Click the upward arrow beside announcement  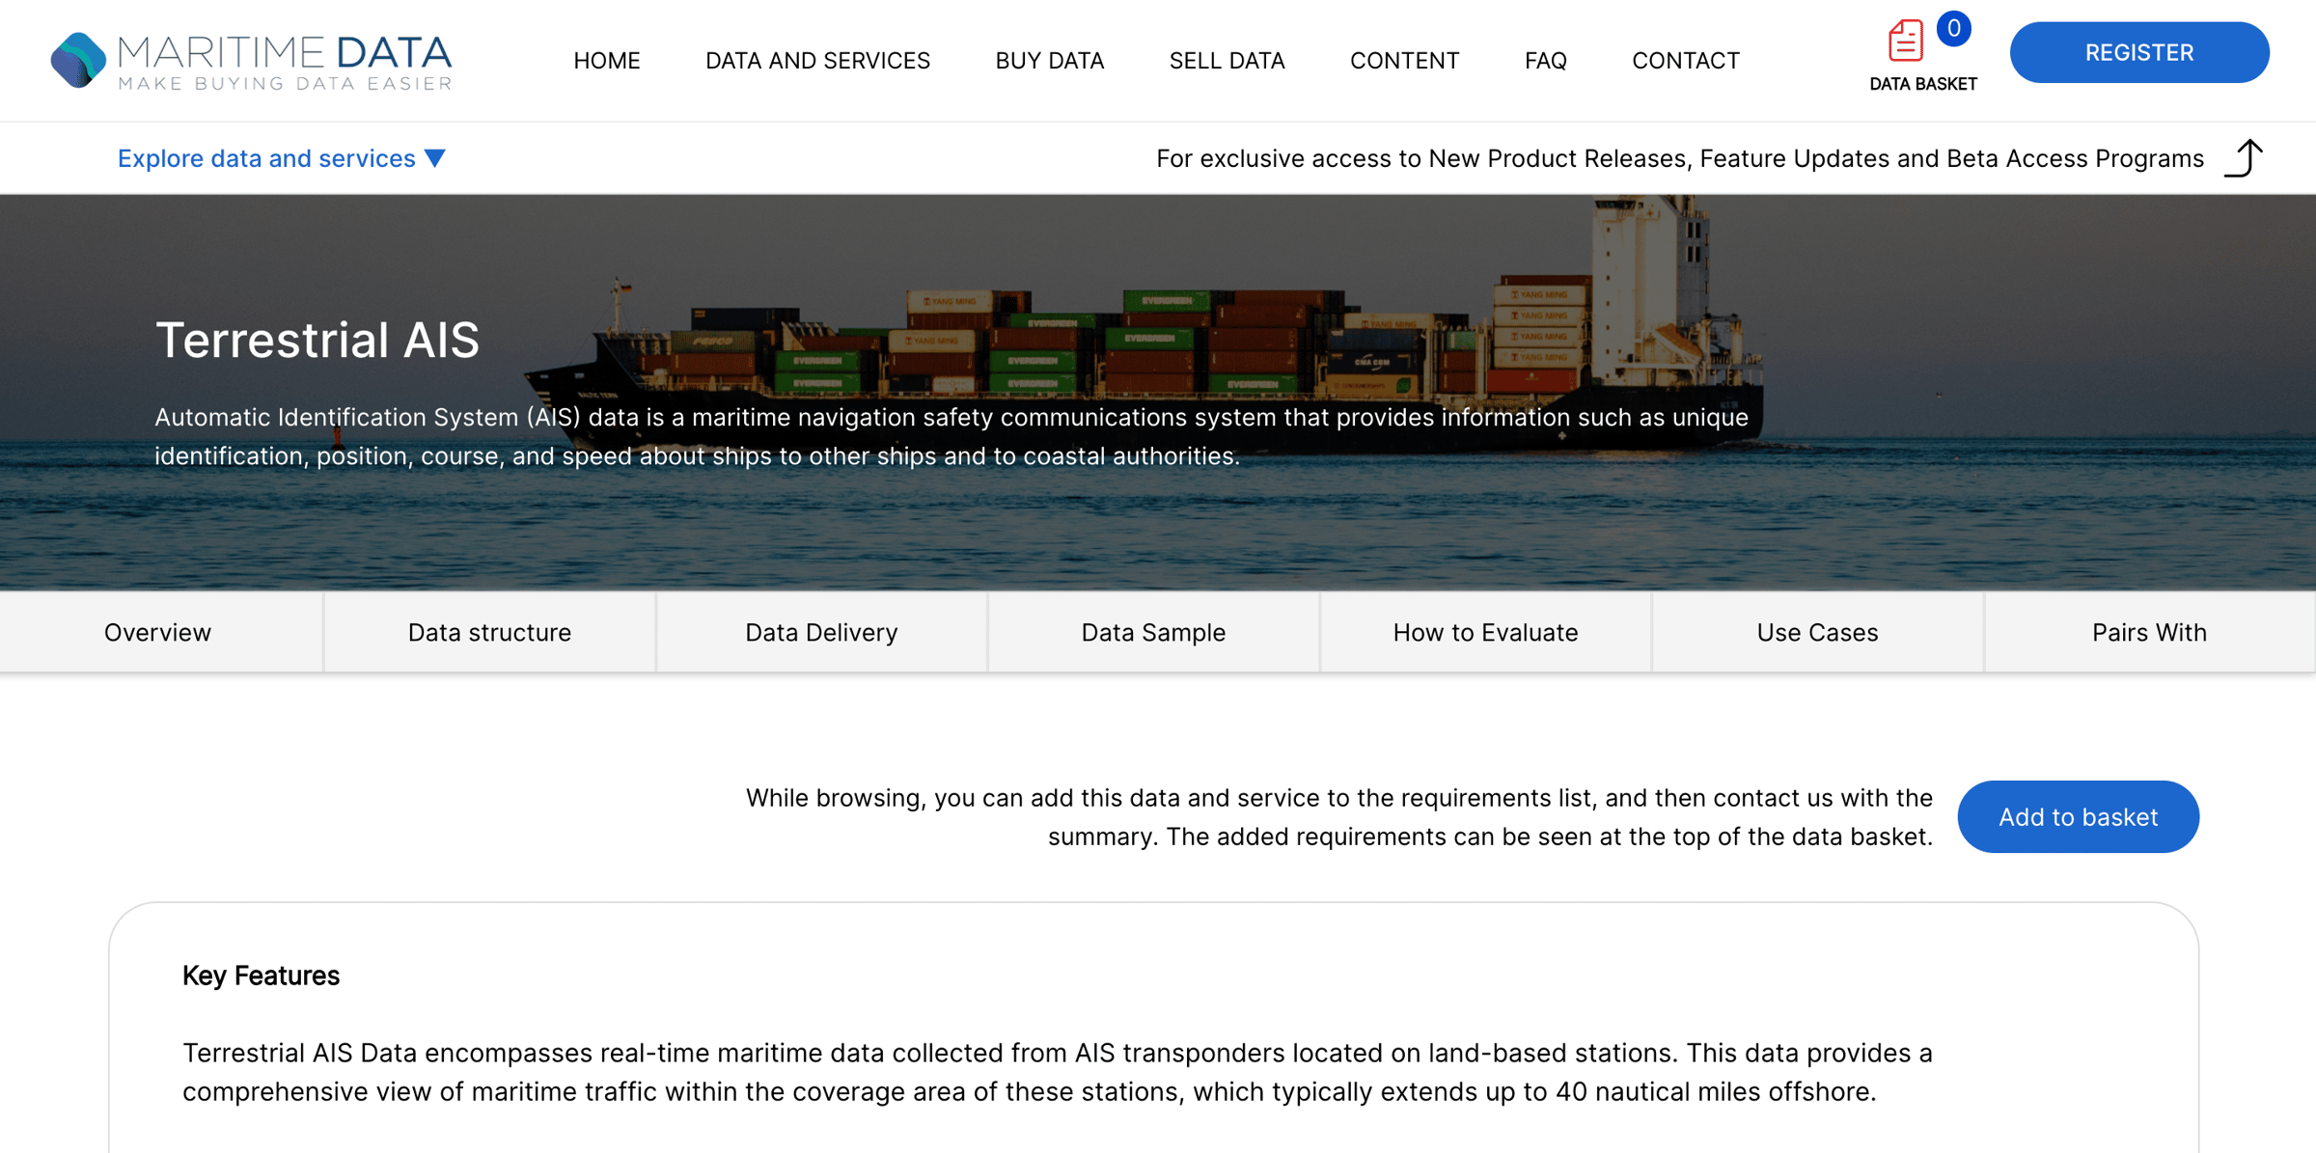click(2244, 158)
